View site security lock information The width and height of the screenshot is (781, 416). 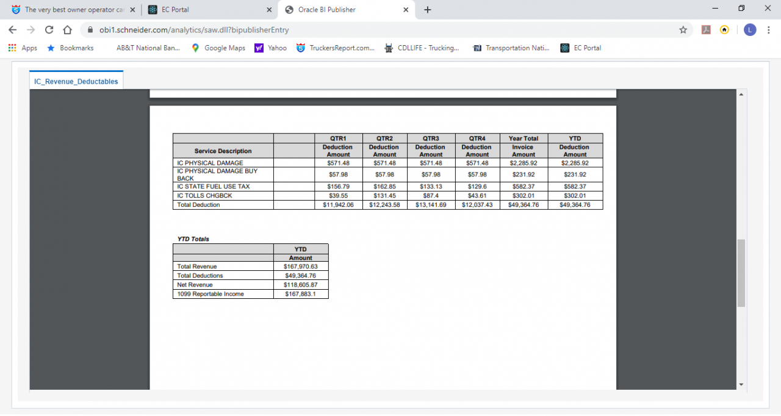pos(90,30)
